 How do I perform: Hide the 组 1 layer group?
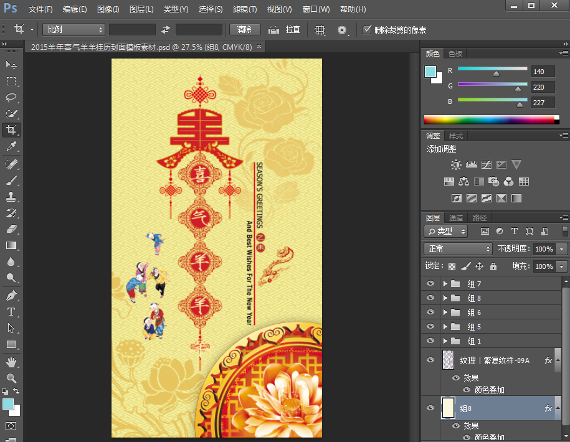430,341
